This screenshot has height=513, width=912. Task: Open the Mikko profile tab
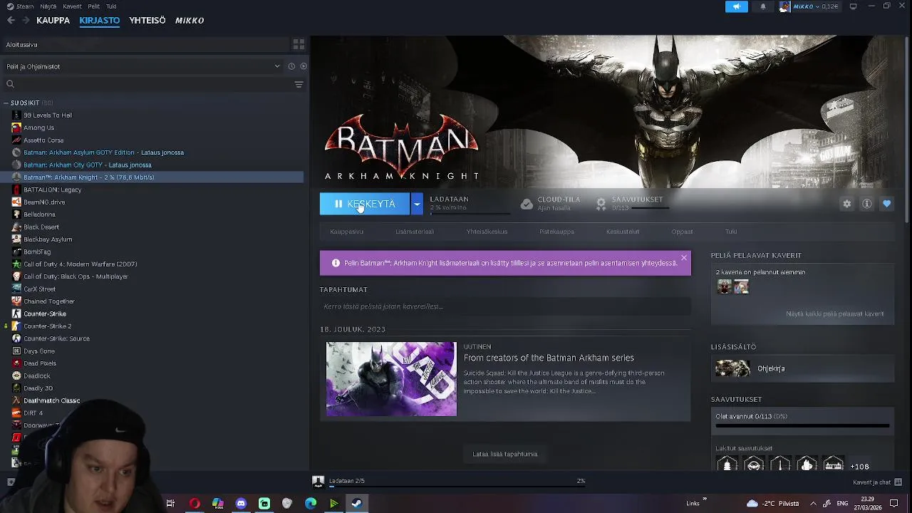tap(190, 20)
